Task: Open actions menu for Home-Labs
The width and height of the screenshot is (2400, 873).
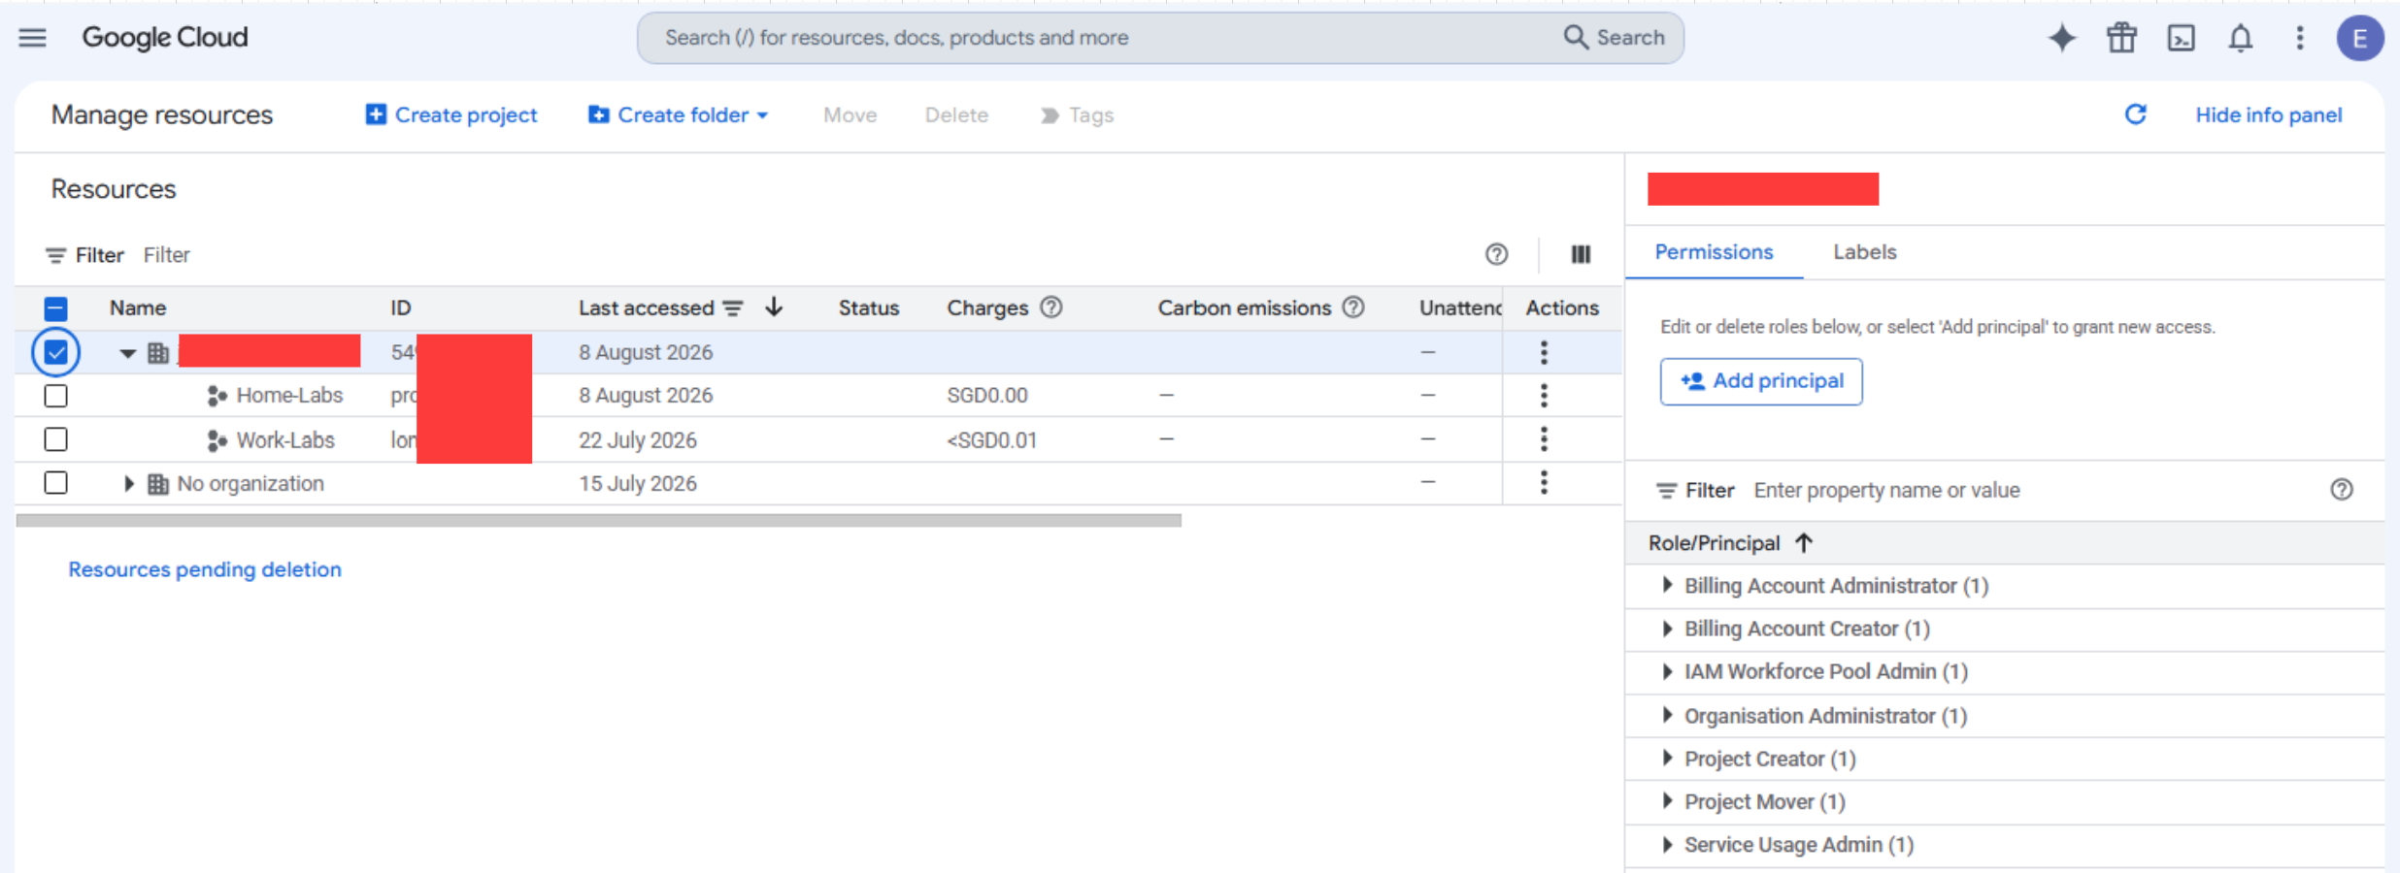Action: click(x=1544, y=396)
